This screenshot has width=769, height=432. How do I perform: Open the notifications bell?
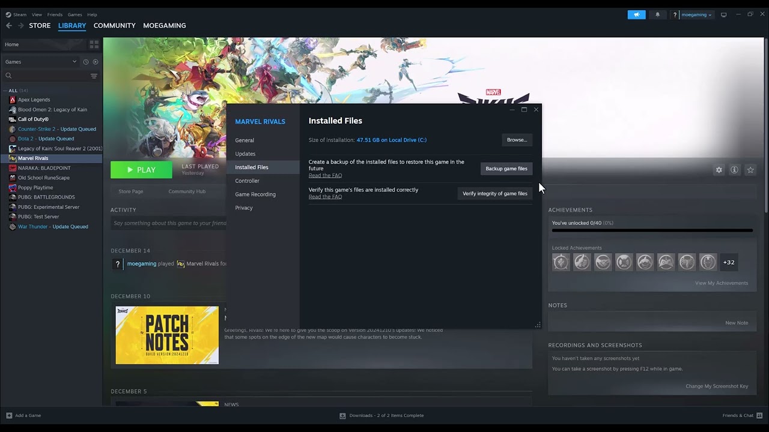click(x=657, y=14)
